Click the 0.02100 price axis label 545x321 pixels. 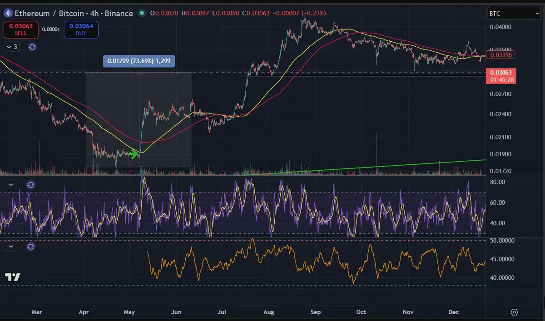pyautogui.click(x=500, y=137)
